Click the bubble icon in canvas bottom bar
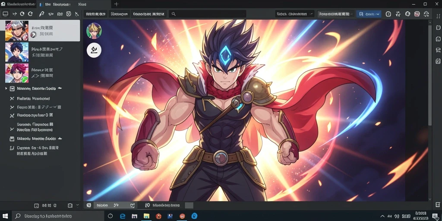The height and width of the screenshot is (221, 442). 148,205
